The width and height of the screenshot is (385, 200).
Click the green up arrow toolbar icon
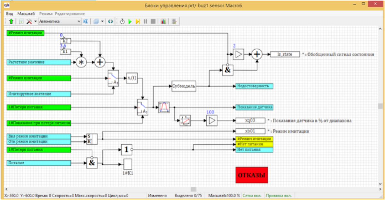pos(11,21)
